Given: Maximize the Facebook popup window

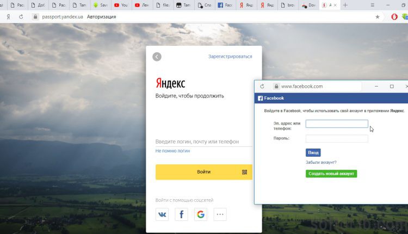Looking at the screenshot, I should pyautogui.click(x=392, y=86).
